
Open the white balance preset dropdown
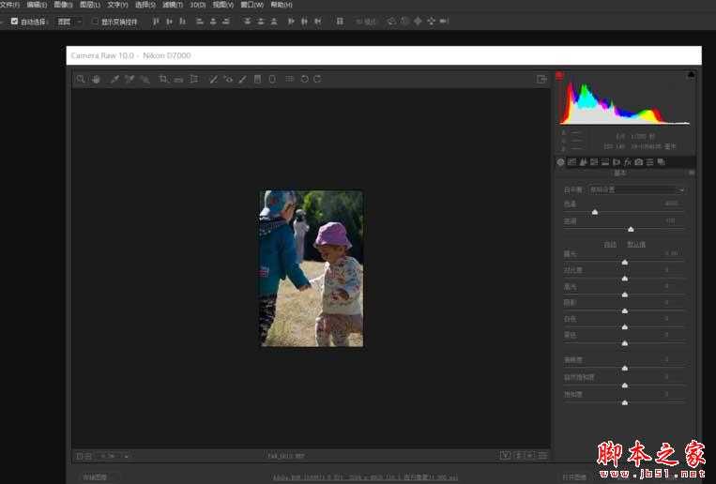[636, 189]
